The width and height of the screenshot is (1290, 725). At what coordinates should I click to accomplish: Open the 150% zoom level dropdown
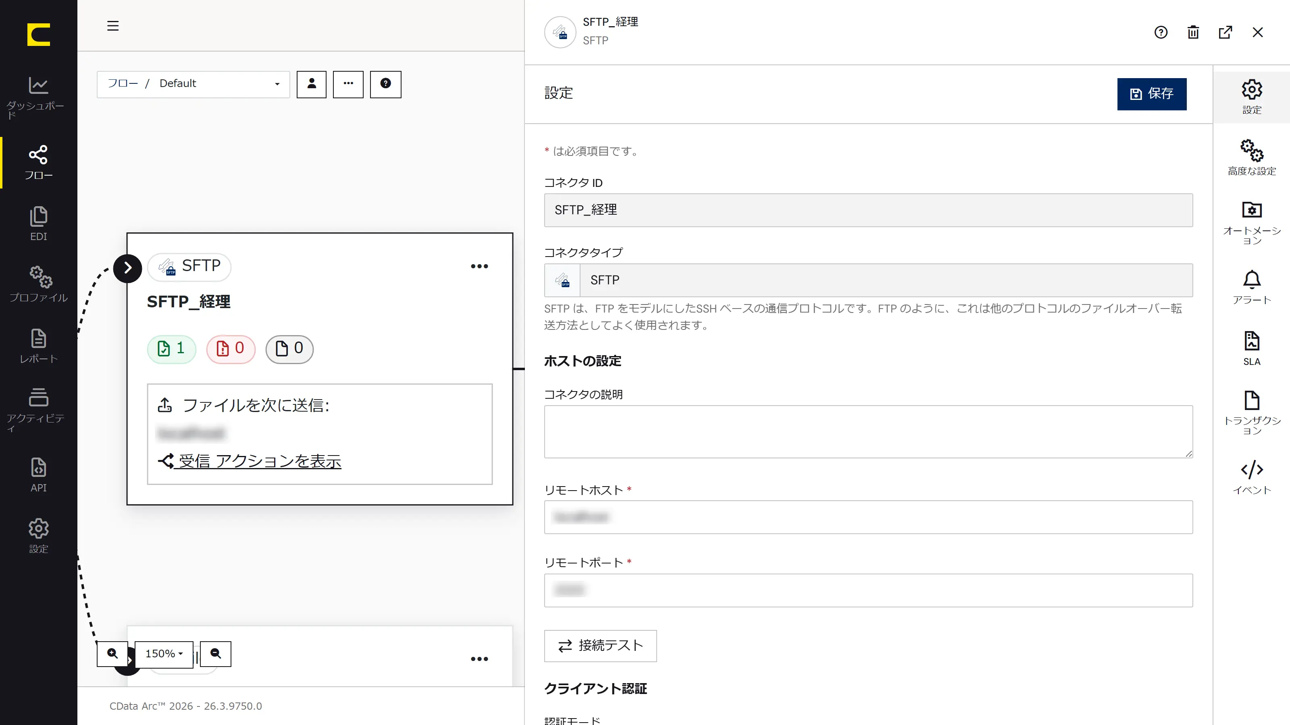coord(164,654)
